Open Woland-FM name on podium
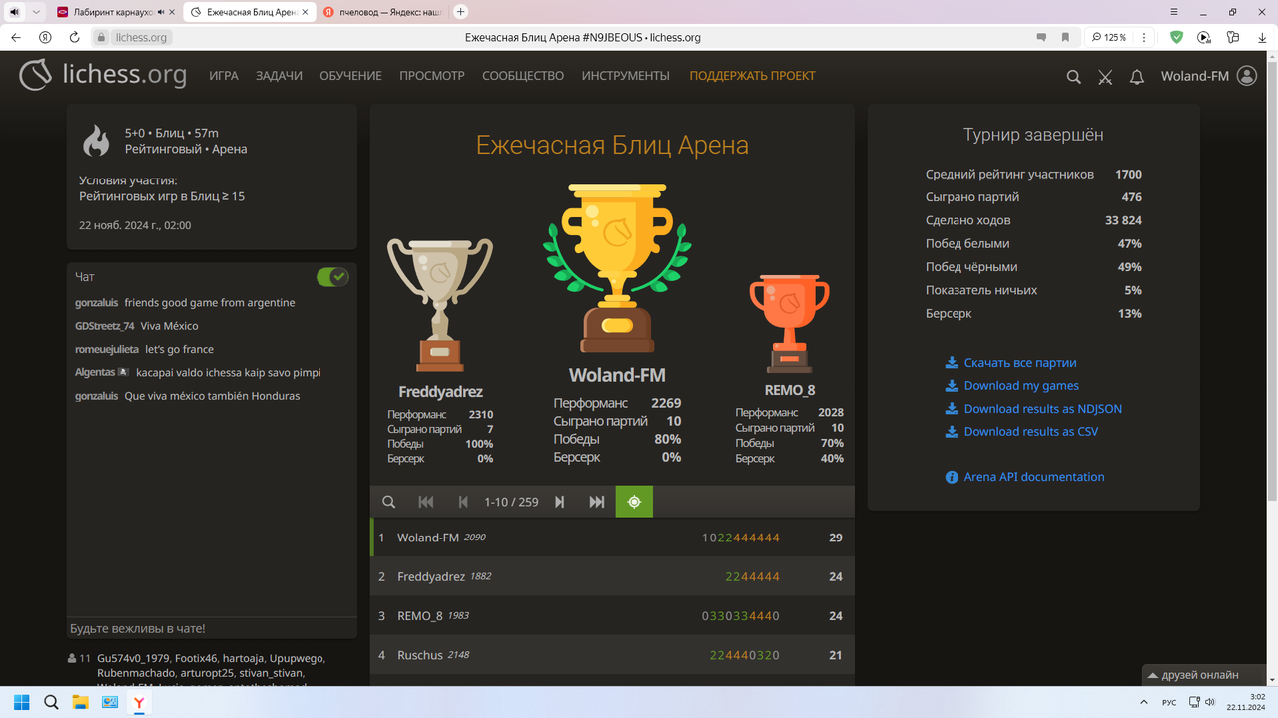The width and height of the screenshot is (1278, 718). click(x=617, y=375)
